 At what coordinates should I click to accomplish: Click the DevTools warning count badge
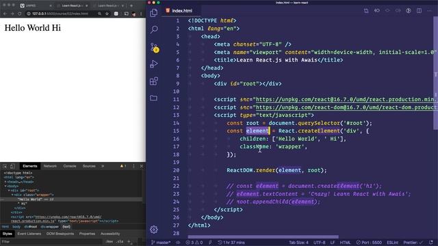123,166
